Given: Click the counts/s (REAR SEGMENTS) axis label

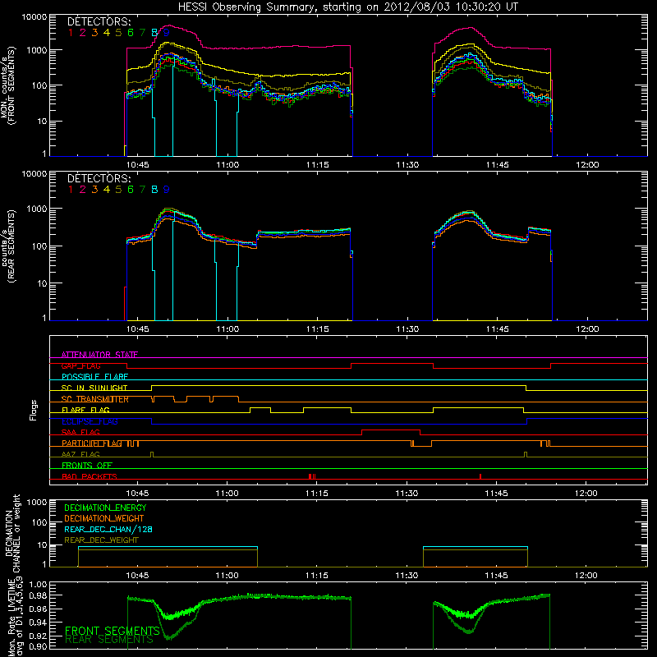Looking at the screenshot, I should click(8, 246).
